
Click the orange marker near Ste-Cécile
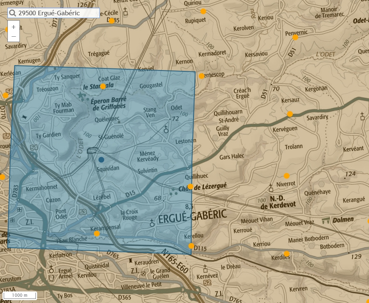pyautogui.click(x=111, y=21)
